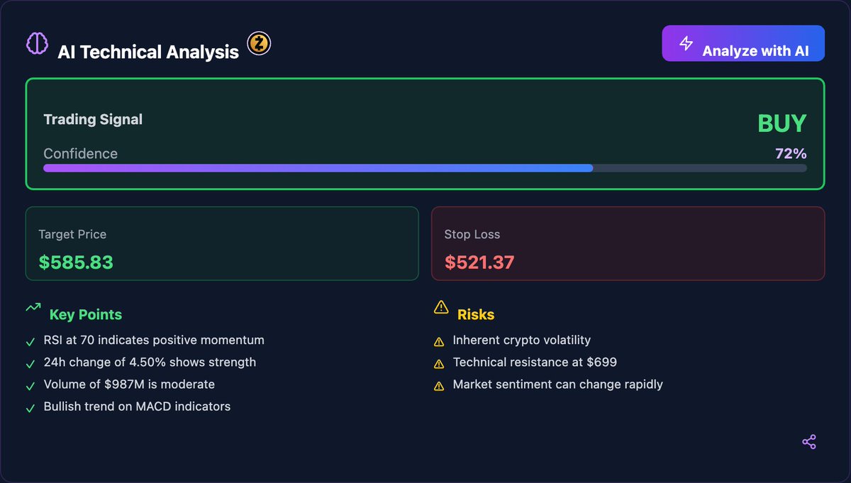Click 'RSI at 70 indicates positive momentum'

[154, 340]
